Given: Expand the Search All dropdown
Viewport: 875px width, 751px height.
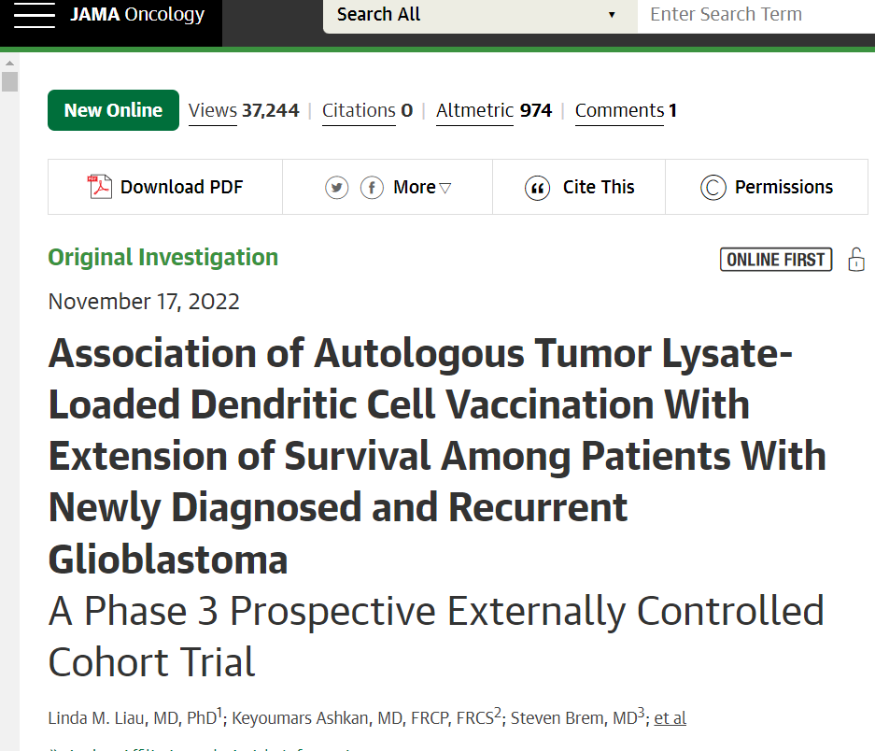Looking at the screenshot, I should coord(479,15).
